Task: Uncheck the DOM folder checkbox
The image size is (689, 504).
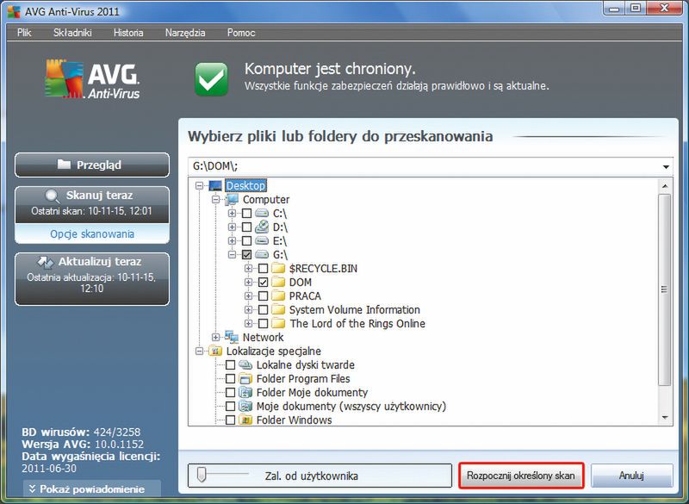Action: pyautogui.click(x=264, y=282)
